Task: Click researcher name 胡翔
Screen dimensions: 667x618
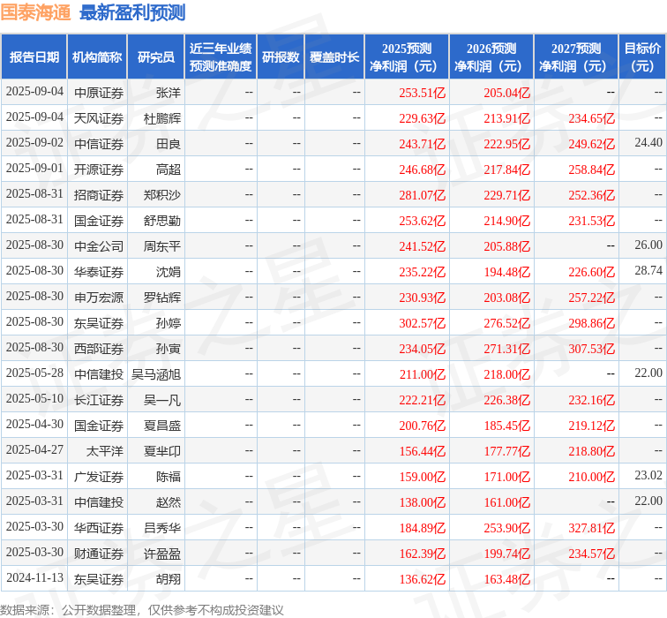Action: (x=169, y=579)
